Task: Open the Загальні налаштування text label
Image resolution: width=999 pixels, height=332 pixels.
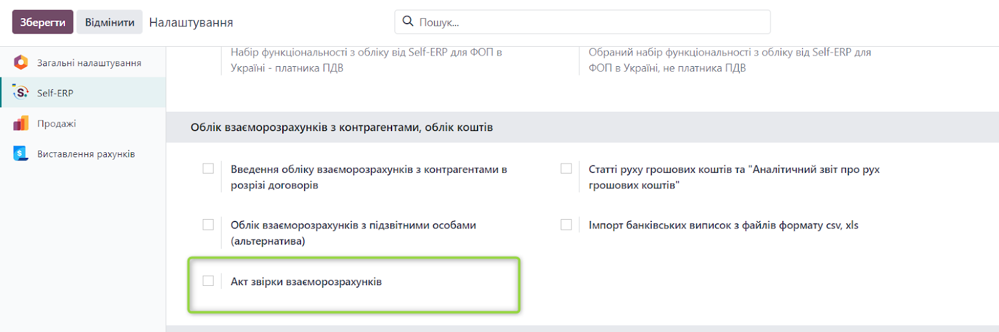Action: 89,63
